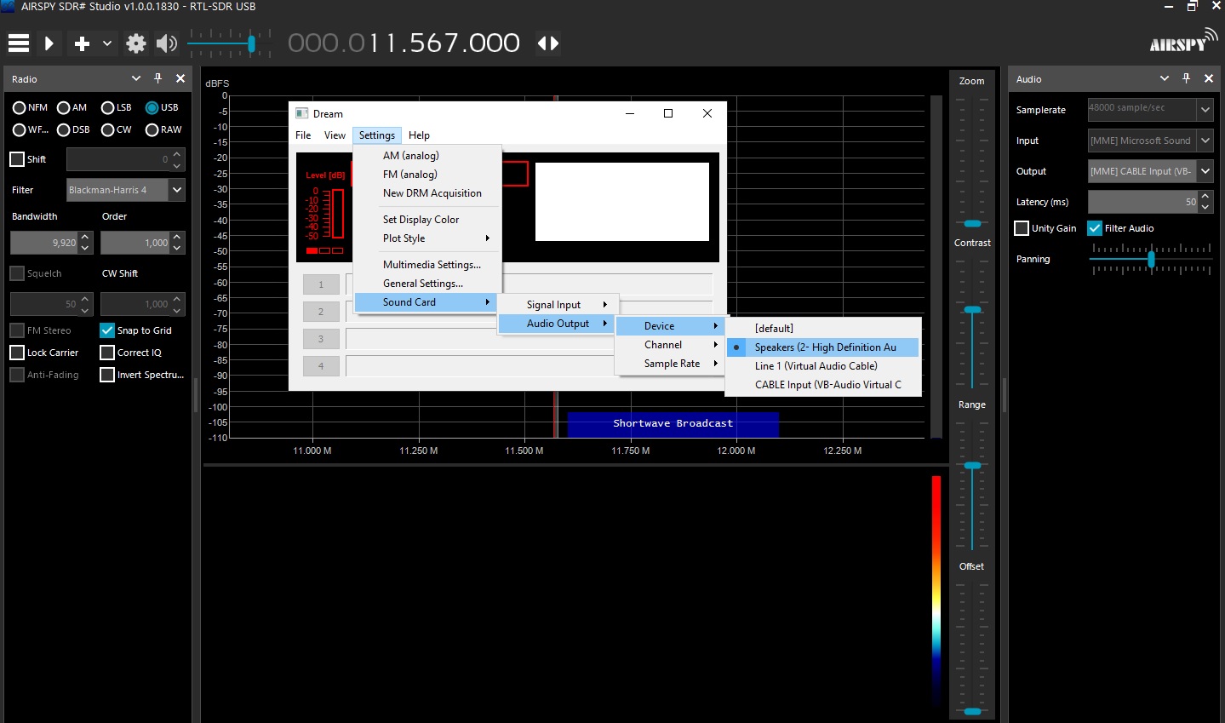
Task: Pin the Audio panel
Action: (1186, 78)
